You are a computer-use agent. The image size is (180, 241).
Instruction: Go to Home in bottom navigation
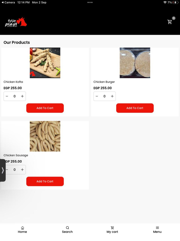coord(22,230)
